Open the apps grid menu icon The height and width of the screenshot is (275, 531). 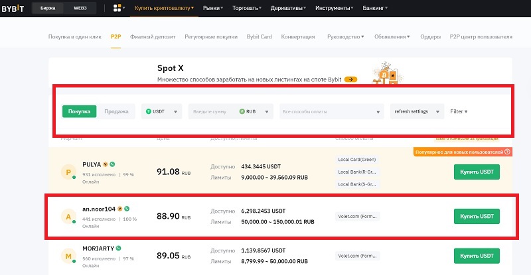pyautogui.click(x=119, y=9)
